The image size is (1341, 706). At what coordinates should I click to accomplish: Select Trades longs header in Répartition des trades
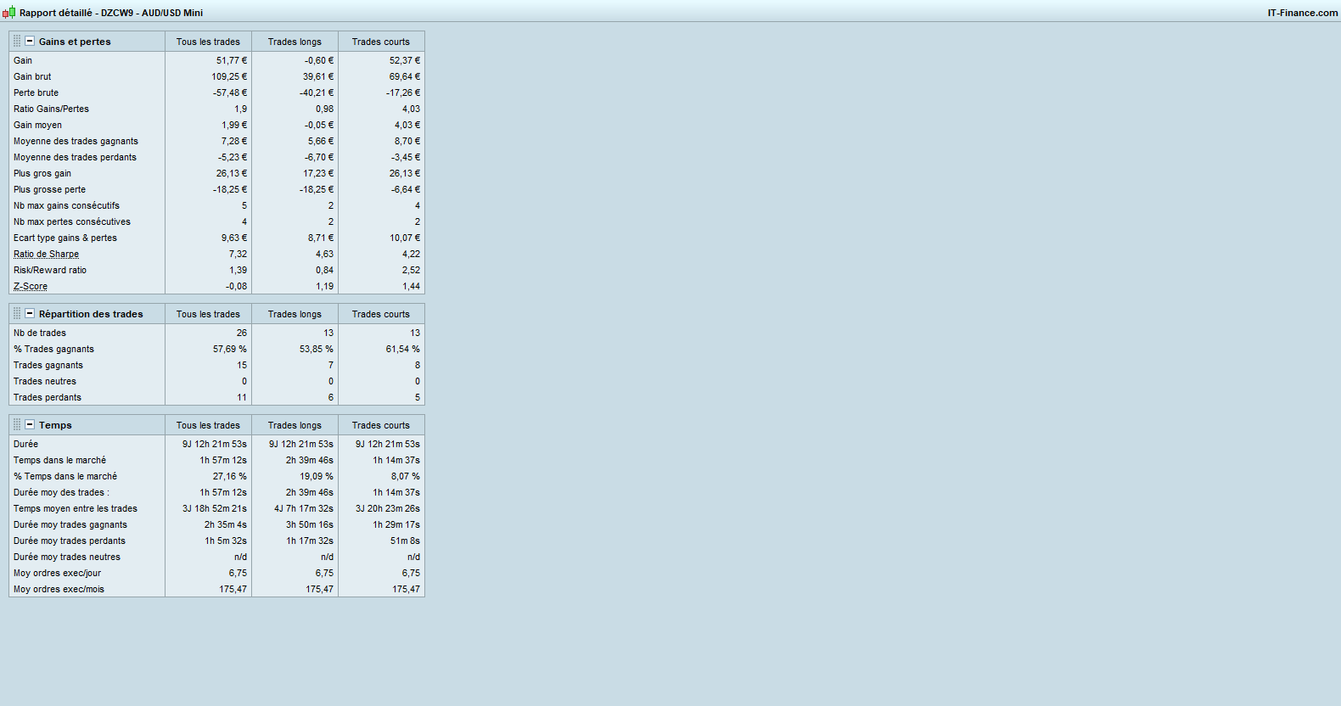point(295,314)
